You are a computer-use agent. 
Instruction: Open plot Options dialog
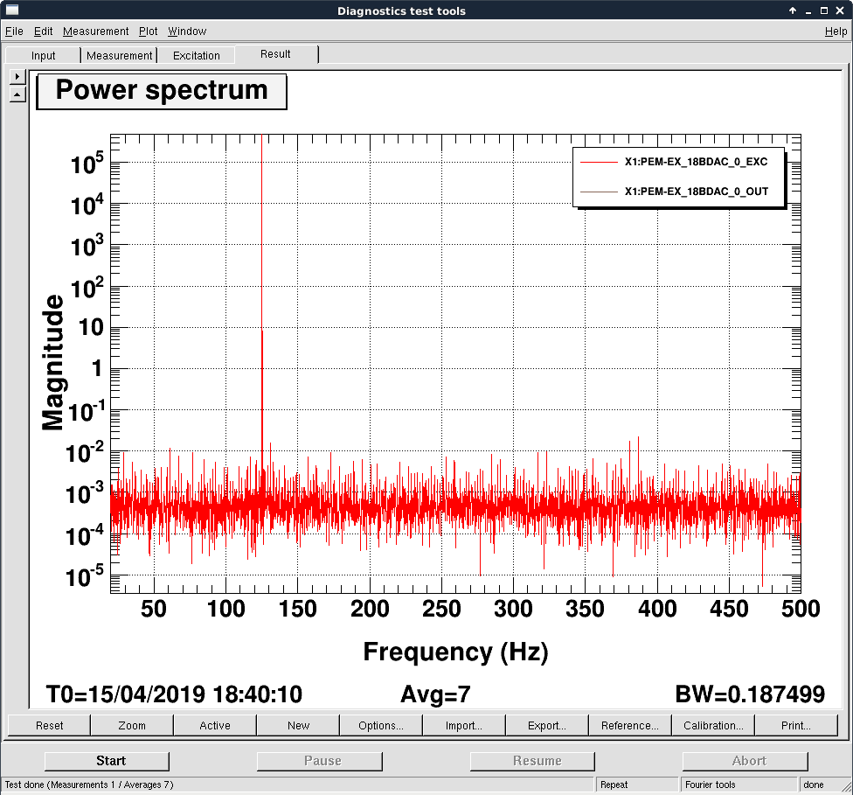381,725
